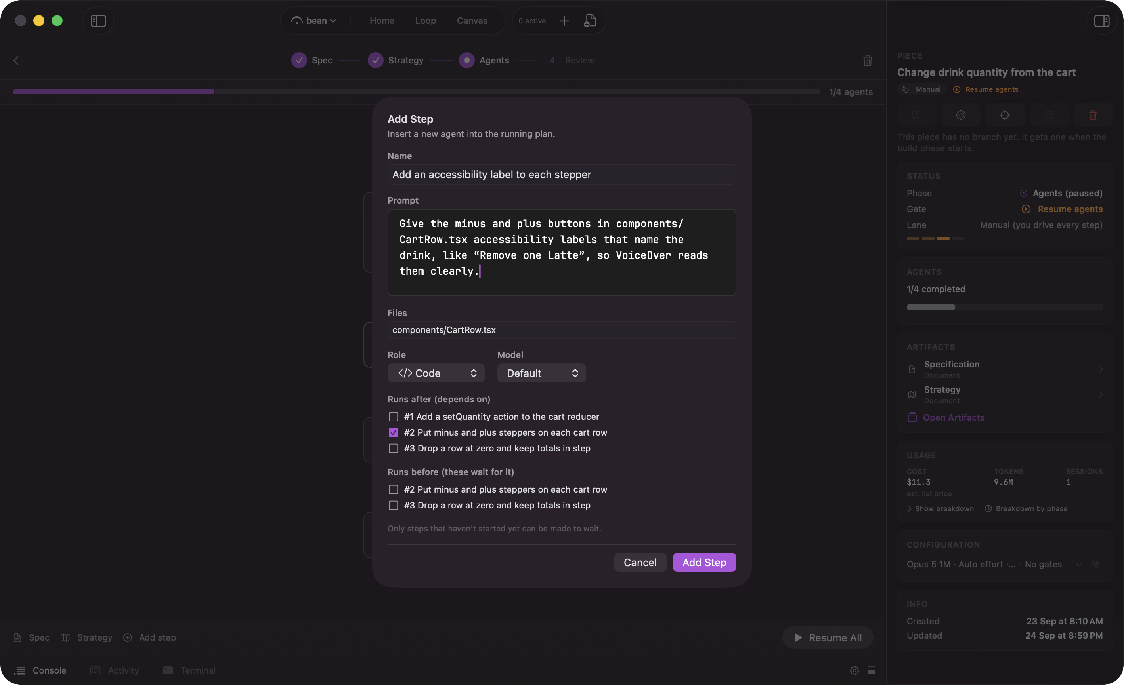
Task: Click the 0 active counter
Action: click(531, 21)
